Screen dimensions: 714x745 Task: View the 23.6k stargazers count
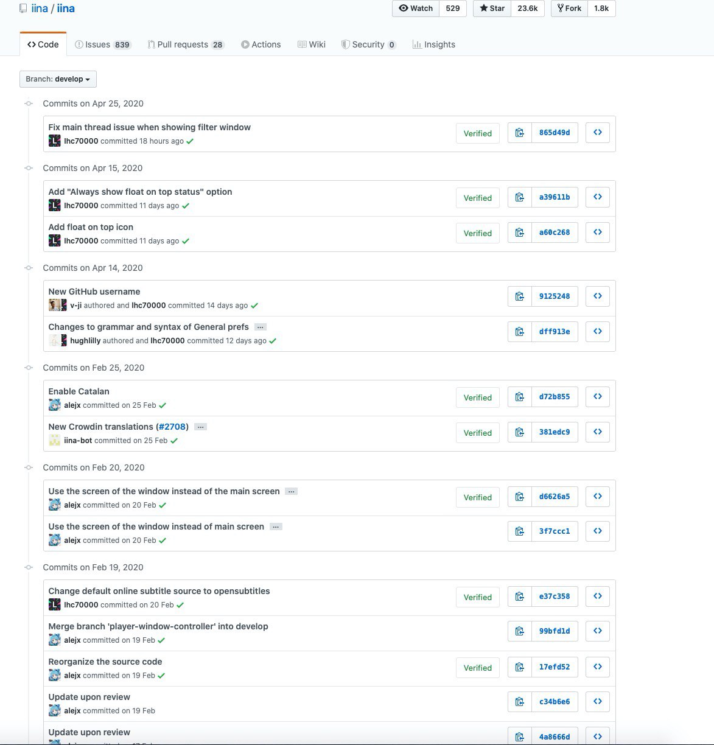(527, 9)
